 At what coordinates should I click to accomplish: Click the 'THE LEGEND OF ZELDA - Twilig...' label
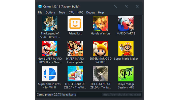pyautogui.click(x=100, y=86)
